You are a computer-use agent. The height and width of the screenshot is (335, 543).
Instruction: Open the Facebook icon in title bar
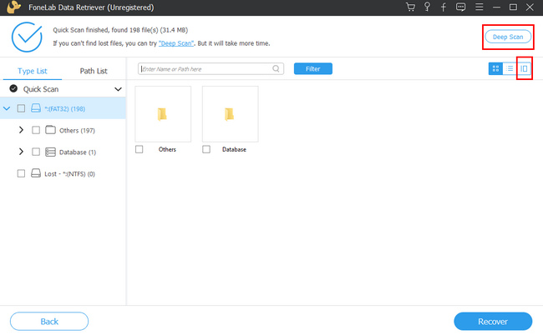click(444, 7)
